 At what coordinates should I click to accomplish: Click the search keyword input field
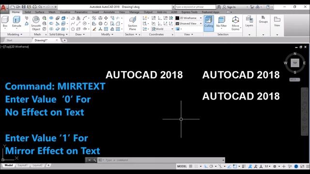tap(195, 7)
